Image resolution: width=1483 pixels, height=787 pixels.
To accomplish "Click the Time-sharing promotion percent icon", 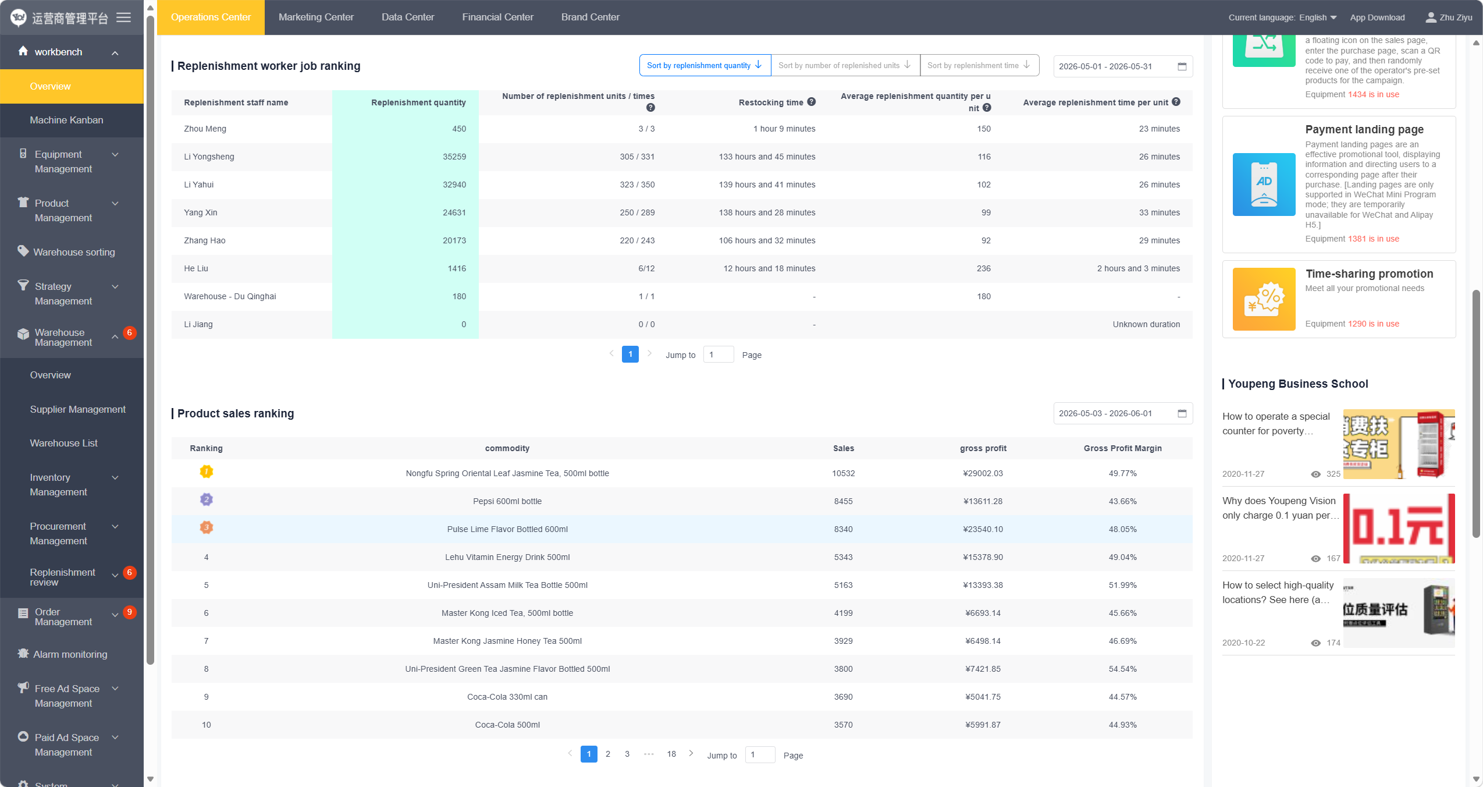I will 1264,299.
